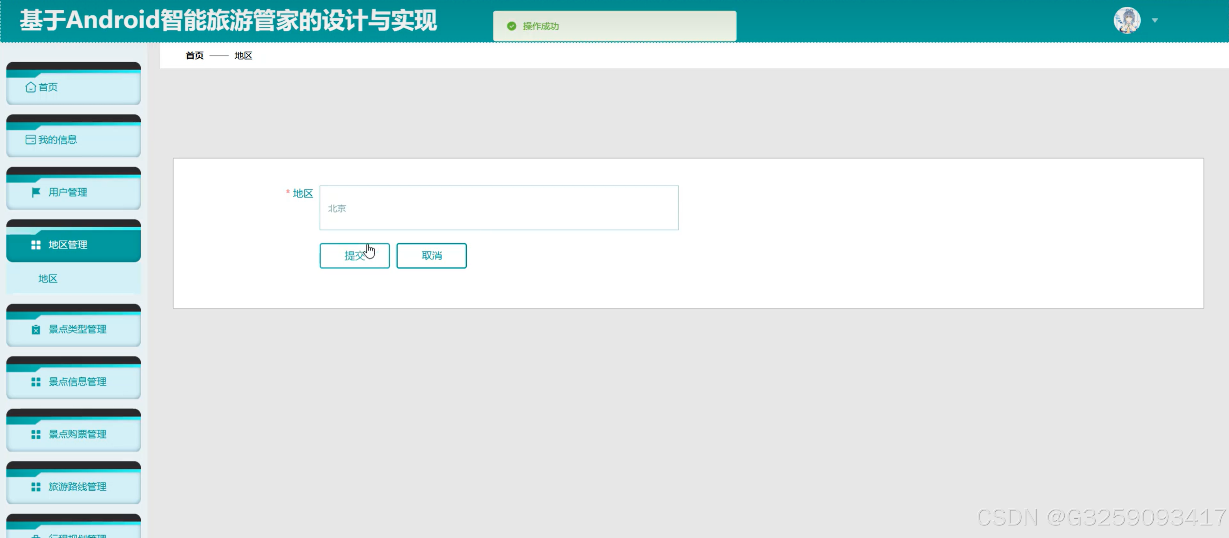Click the 提交 submit button
Screen dimensions: 1229x538
354,256
